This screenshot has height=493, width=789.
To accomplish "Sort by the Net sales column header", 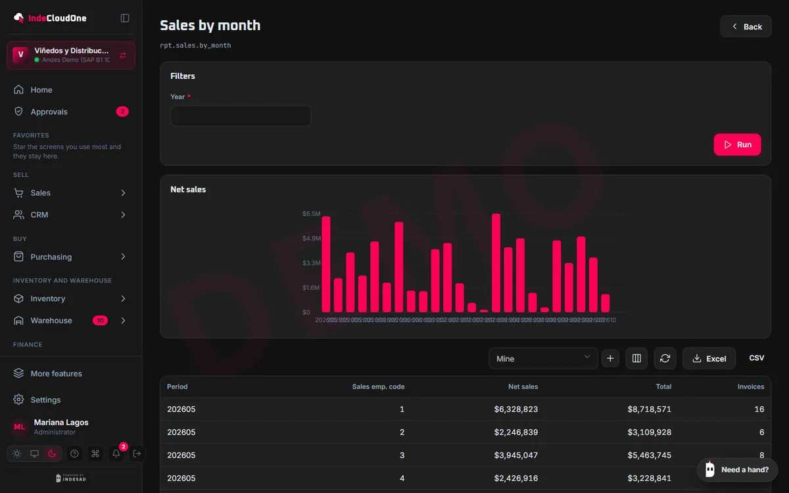I will tap(523, 387).
